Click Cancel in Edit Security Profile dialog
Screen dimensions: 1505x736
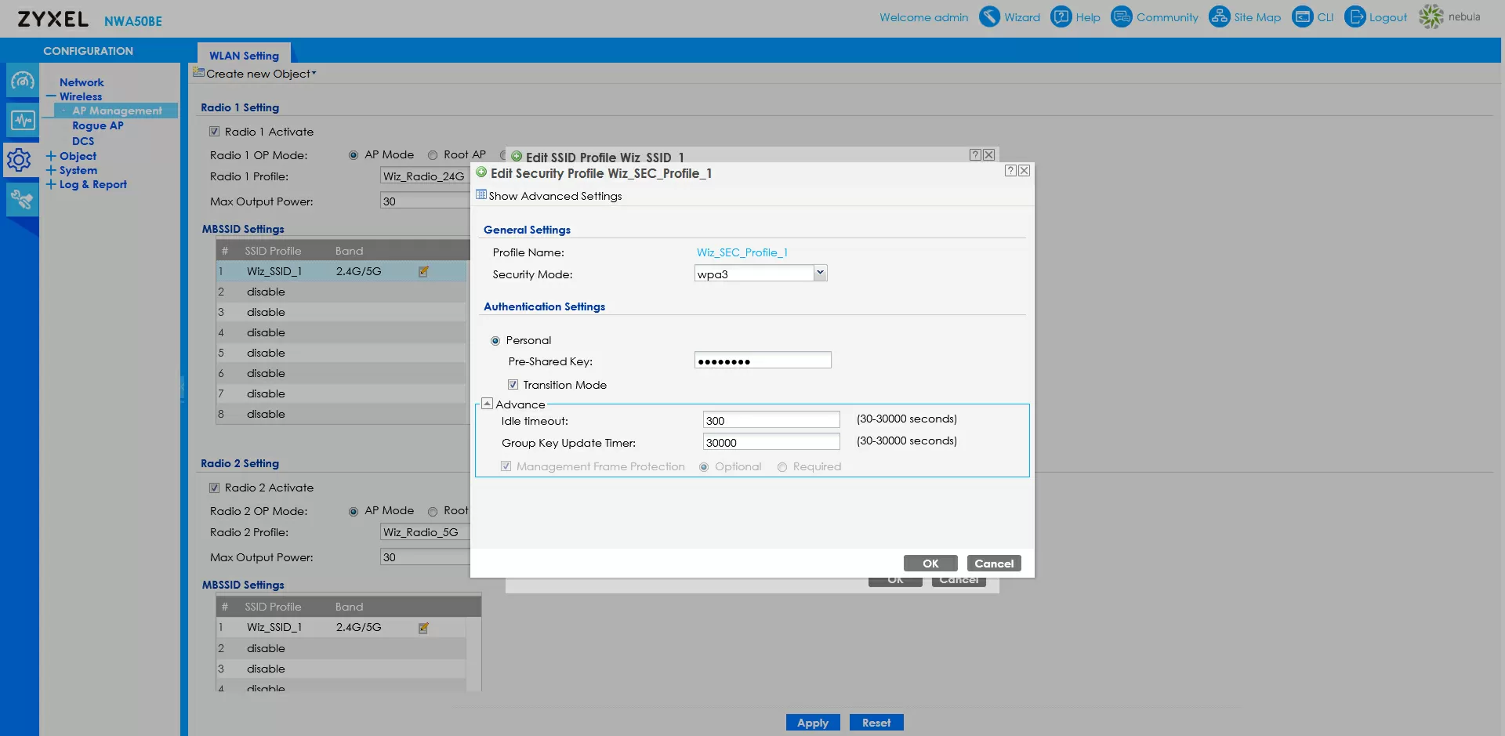coord(993,564)
